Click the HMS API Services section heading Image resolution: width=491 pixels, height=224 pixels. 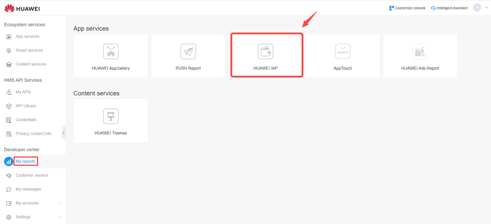23,80
